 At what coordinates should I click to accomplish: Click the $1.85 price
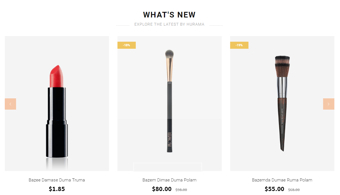[57, 189]
